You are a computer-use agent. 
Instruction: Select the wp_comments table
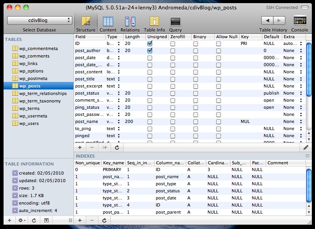coord(39,56)
